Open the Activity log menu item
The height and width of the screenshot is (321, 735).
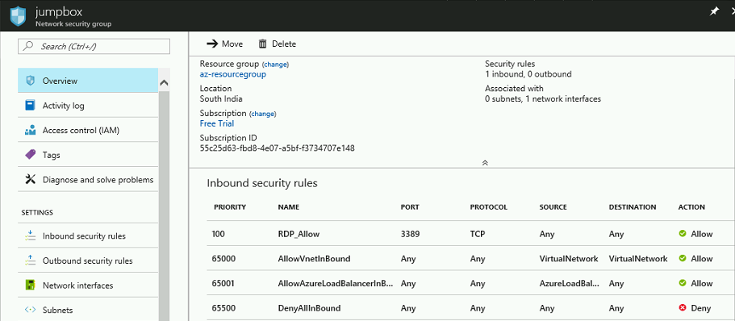pos(88,106)
